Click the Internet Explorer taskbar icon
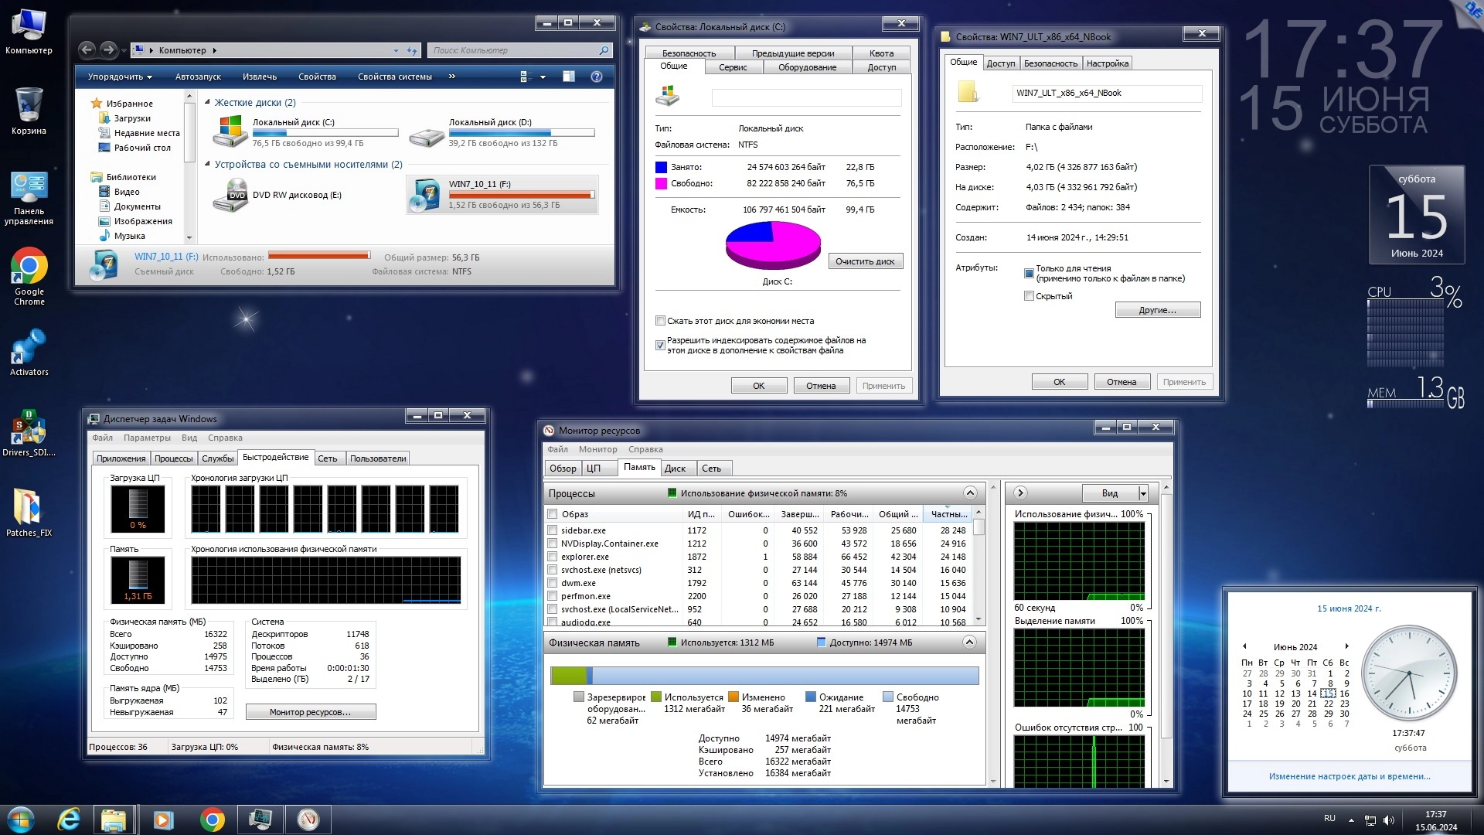 (x=69, y=820)
